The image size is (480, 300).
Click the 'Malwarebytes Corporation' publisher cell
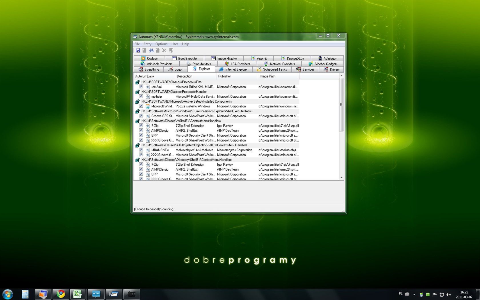coord(235,150)
